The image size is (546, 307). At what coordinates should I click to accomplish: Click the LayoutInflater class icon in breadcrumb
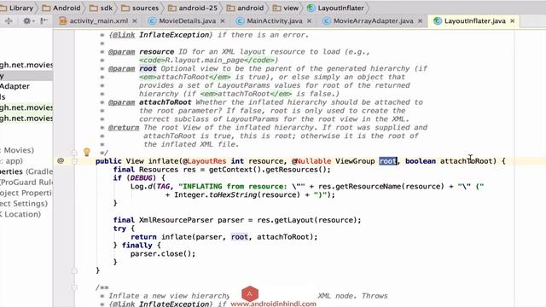(311, 8)
